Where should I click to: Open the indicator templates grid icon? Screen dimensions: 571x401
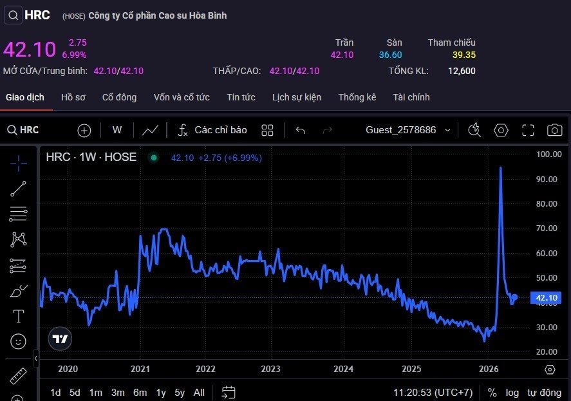(x=267, y=130)
